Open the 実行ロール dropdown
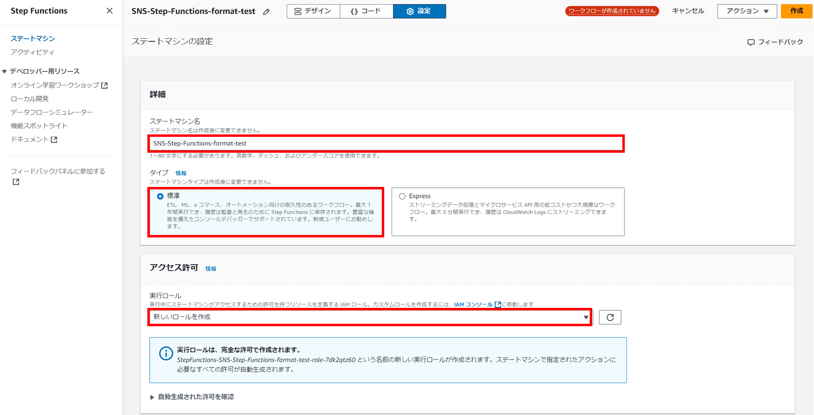The image size is (814, 415). pyautogui.click(x=370, y=317)
